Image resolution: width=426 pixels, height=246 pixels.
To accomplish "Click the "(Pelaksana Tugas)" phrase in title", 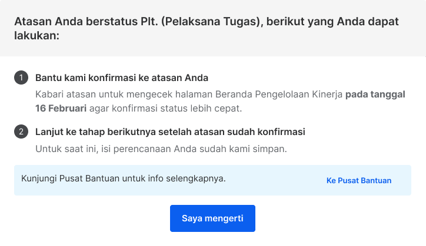I will [212, 21].
